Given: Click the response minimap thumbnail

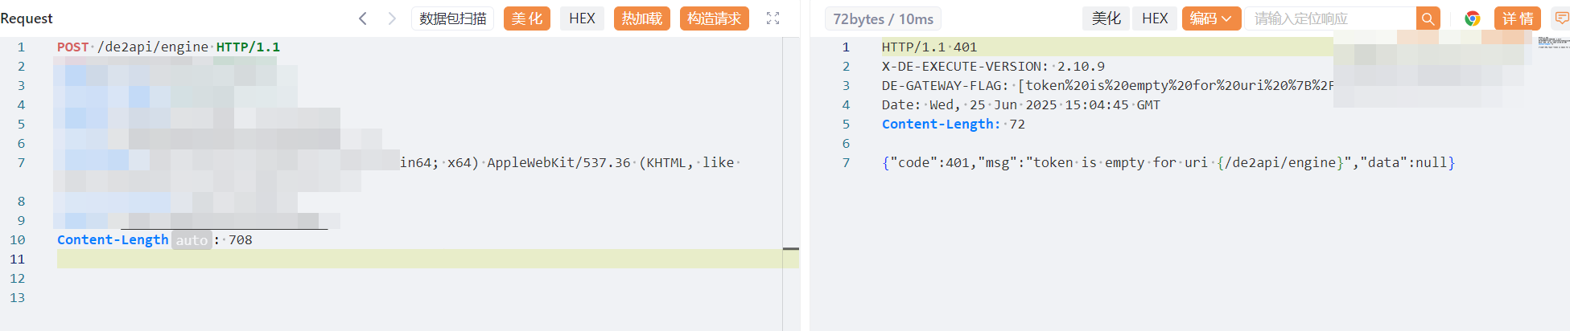Looking at the screenshot, I should tap(1553, 42).
